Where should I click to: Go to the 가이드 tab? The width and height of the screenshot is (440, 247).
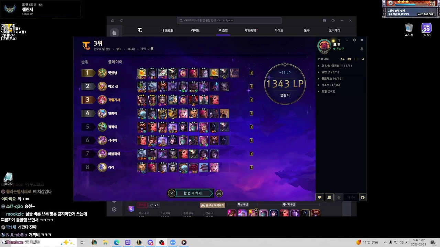click(279, 31)
